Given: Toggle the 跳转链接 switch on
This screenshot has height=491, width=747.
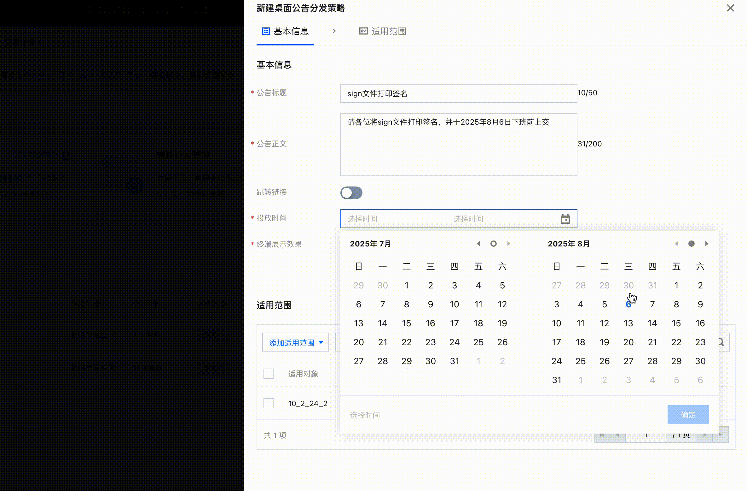Looking at the screenshot, I should [x=351, y=193].
